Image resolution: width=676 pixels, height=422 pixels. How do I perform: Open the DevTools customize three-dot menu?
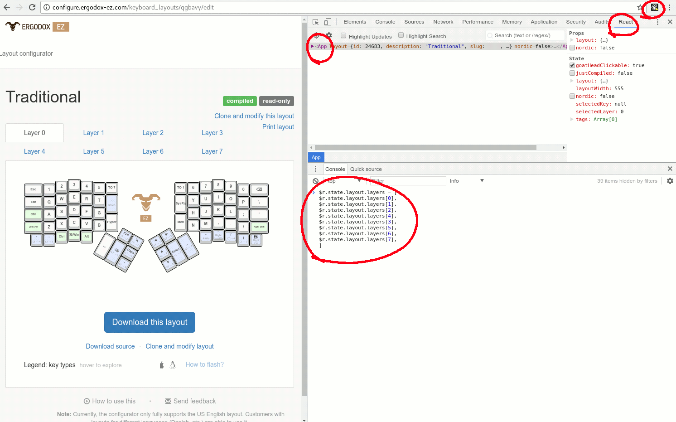point(657,22)
